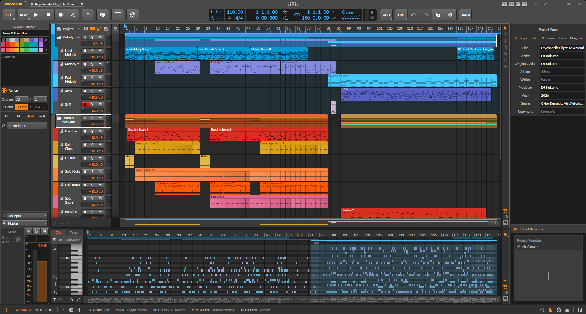Screen dimensions: 586x314
Task: Arm global record in the transport
Action: 60,15
